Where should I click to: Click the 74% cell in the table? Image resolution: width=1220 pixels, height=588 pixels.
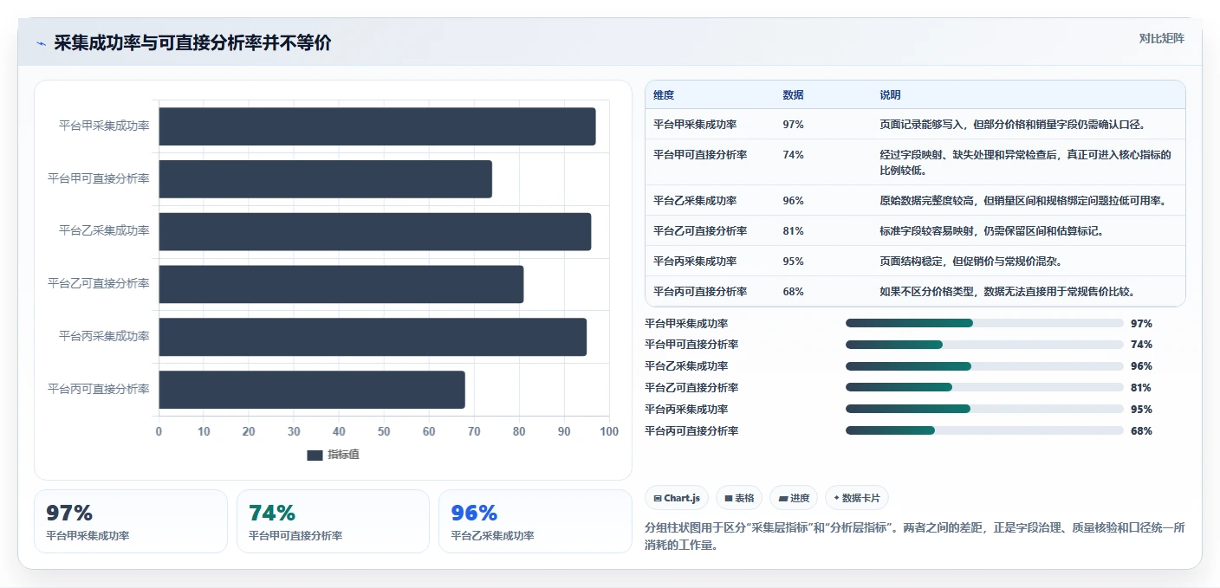tap(793, 155)
